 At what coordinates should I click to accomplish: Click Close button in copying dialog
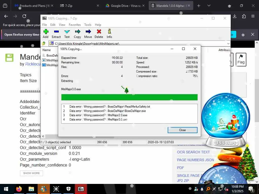(x=183, y=130)
